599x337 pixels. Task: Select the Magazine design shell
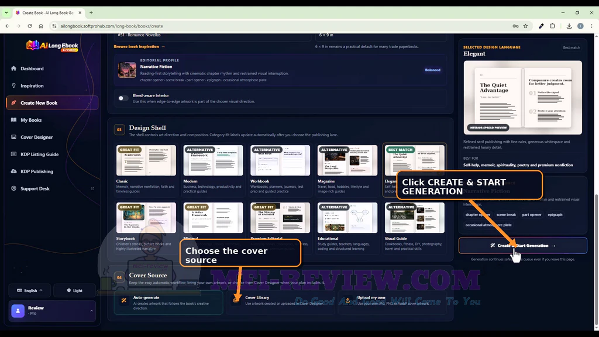click(x=347, y=169)
